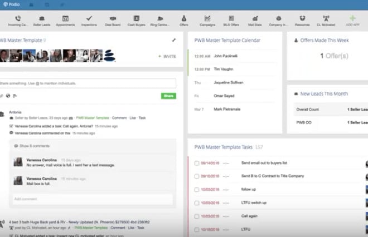Open the Offers app
Image resolution: width=368 pixels, height=237 pixels.
[184, 21]
